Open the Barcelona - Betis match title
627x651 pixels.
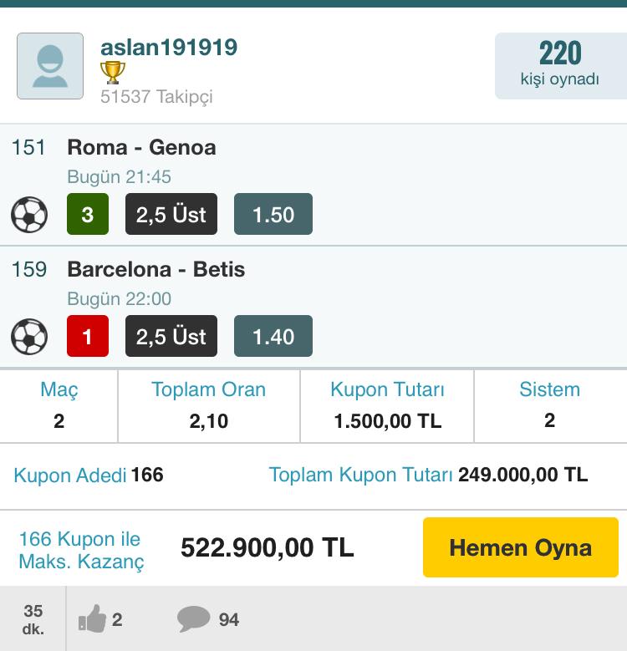(156, 269)
